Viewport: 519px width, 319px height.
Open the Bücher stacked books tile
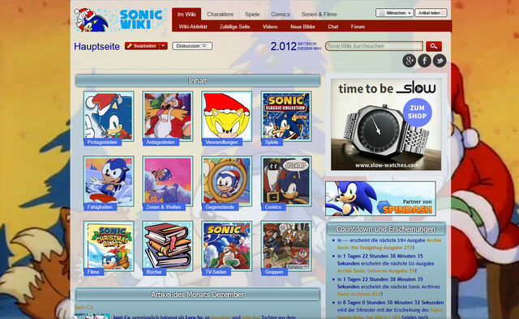[168, 246]
